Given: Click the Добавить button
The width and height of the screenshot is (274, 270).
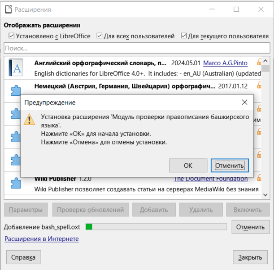Looking at the screenshot, I should (154, 210).
